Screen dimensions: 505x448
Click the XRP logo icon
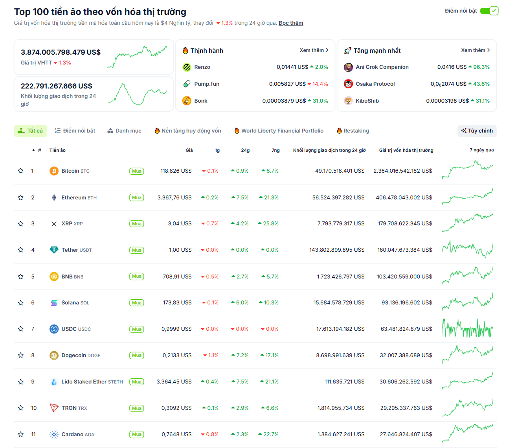pos(54,224)
